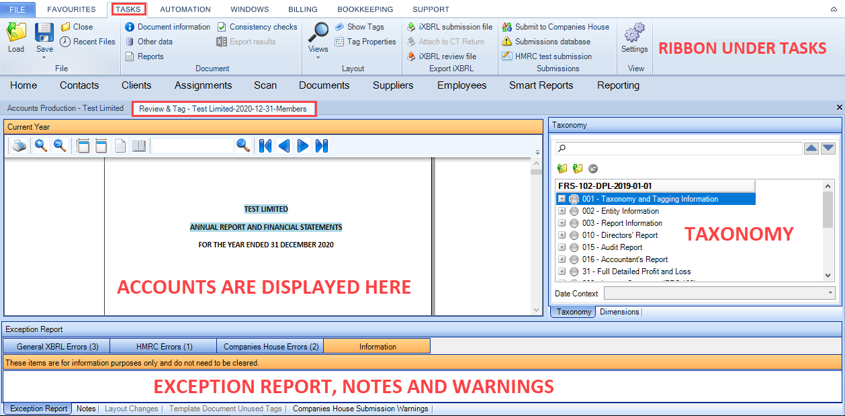The image size is (845, 416).
Task: Run the HMRC test submission
Action: click(x=547, y=56)
